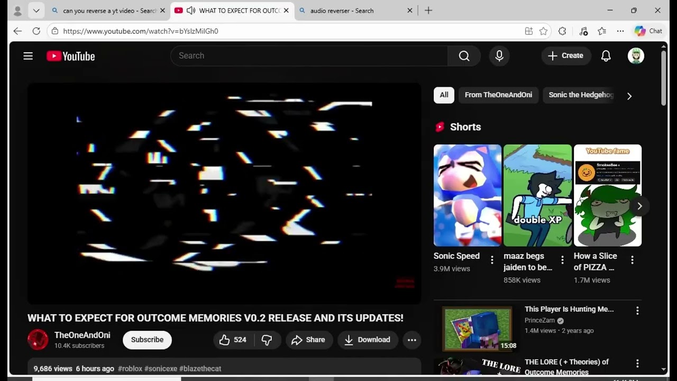Open a new browser tab
This screenshot has height=381, width=677.
[x=428, y=11]
